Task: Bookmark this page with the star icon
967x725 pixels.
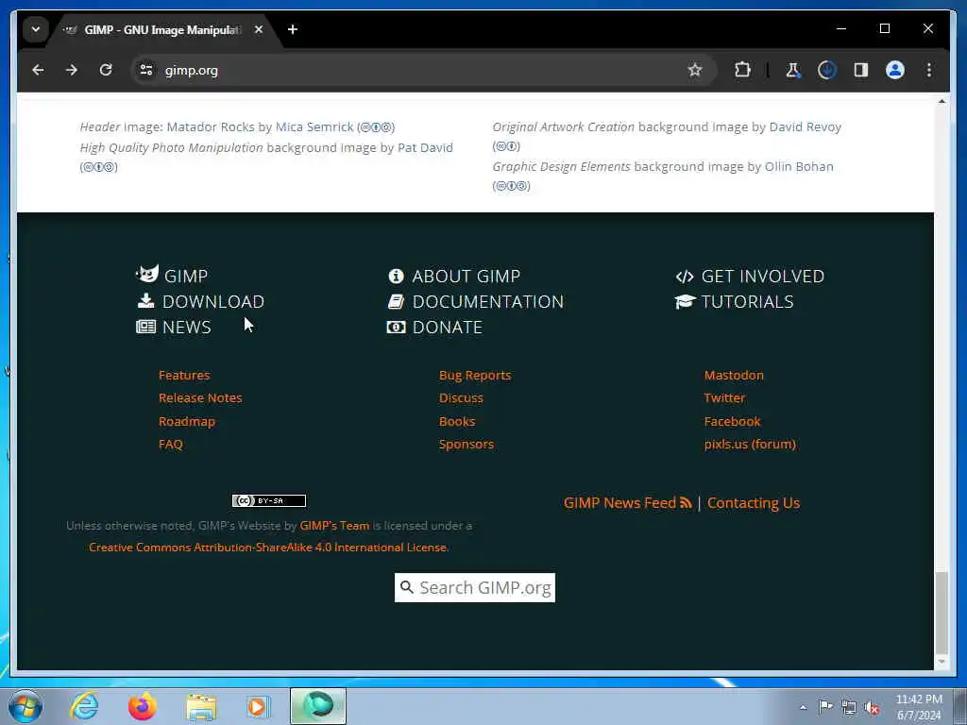Action: tap(695, 70)
